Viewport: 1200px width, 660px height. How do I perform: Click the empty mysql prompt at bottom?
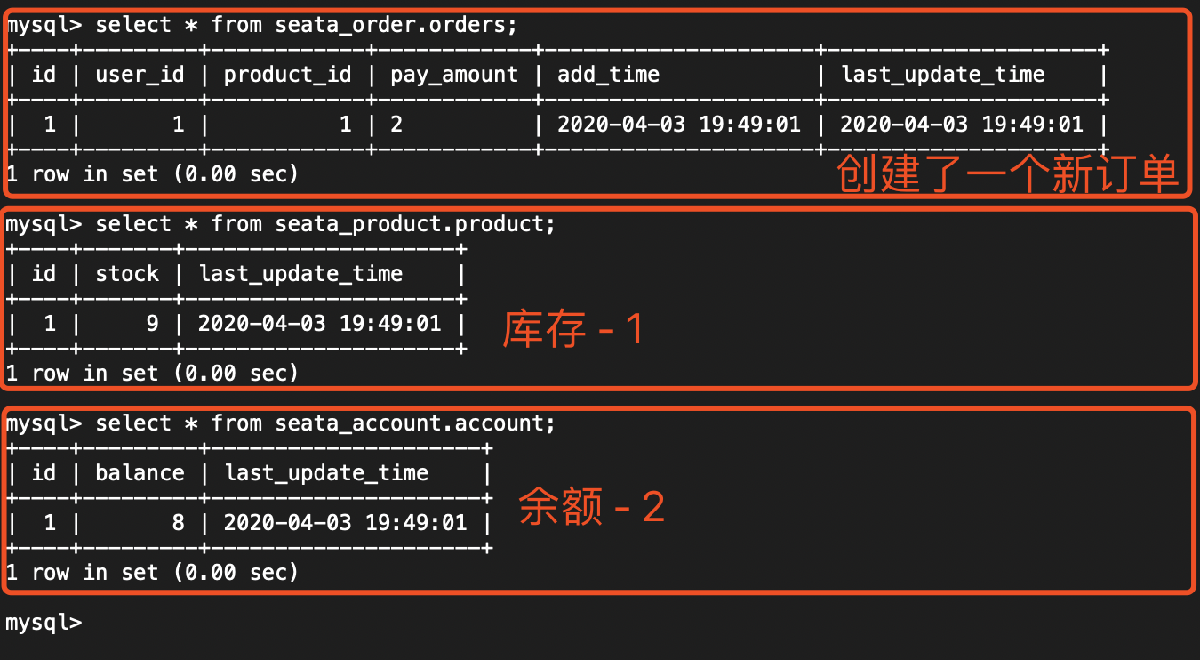tap(44, 623)
